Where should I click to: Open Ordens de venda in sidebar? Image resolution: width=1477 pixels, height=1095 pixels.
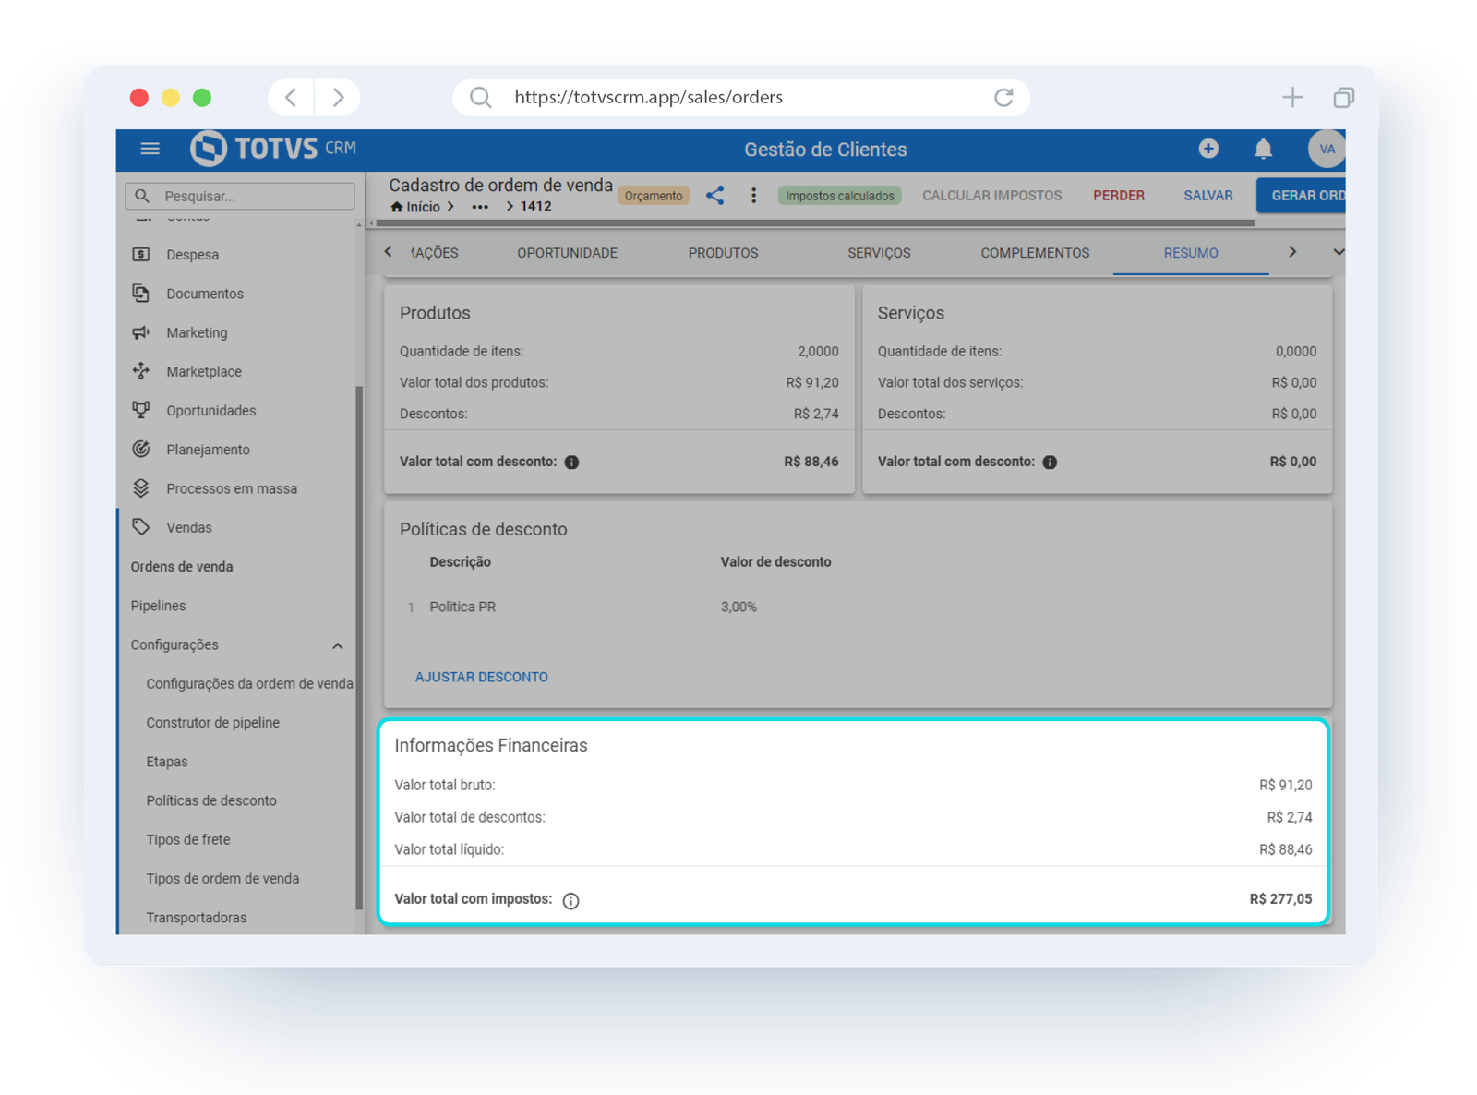(x=182, y=567)
